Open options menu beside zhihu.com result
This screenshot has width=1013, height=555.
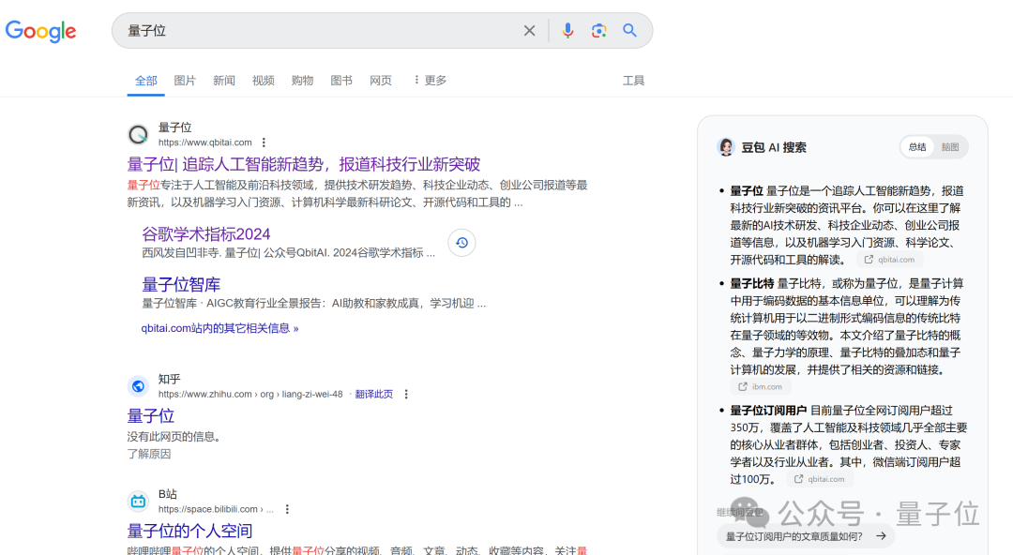406,394
